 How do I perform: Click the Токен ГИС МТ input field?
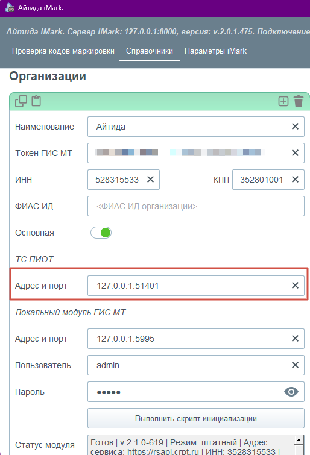click(196, 153)
